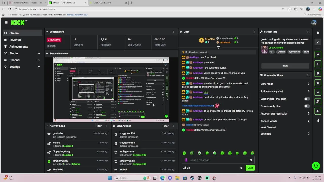Screen dimensions: 324x182
Task: Toggle Emotes-only chat switch
Action: point(307,106)
